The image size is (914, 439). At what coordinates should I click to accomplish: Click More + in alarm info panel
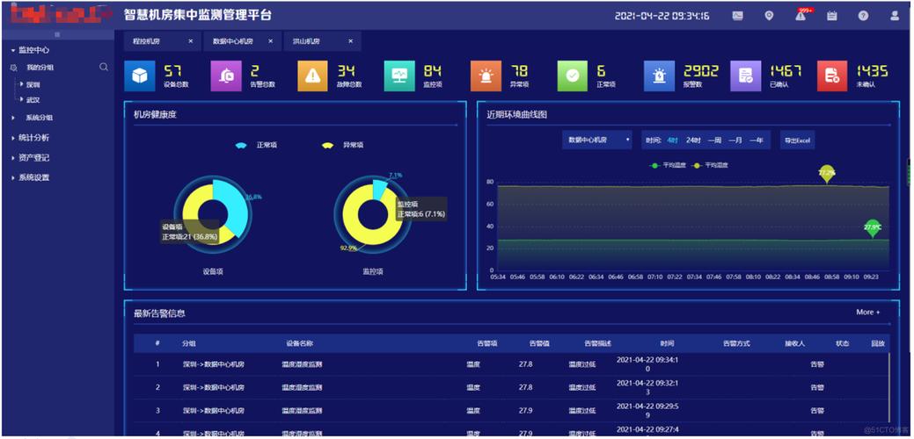click(x=868, y=313)
